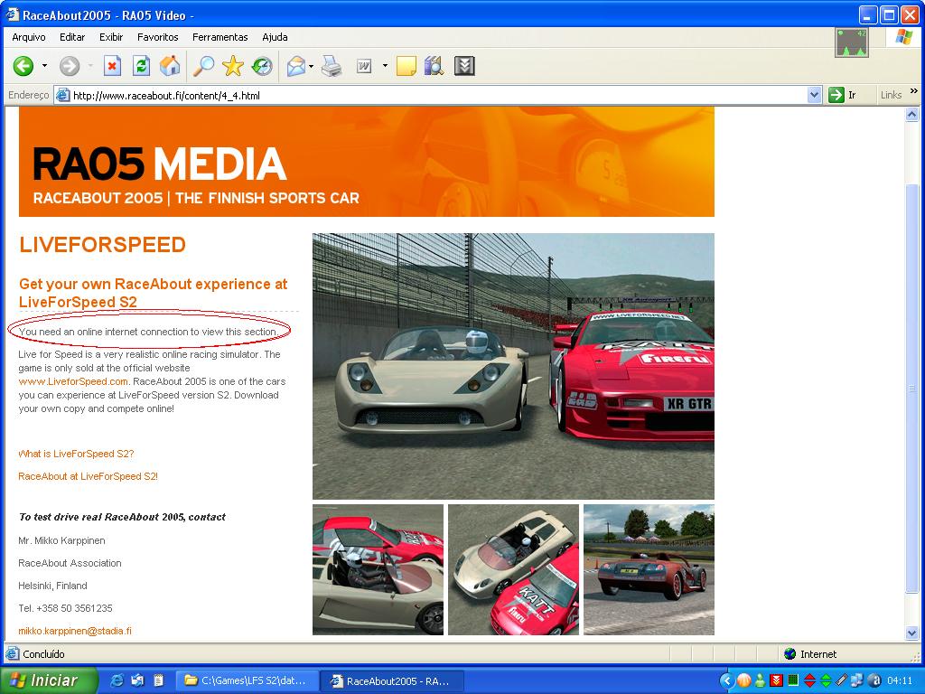Click the large two-cars race screenshot

(x=513, y=367)
